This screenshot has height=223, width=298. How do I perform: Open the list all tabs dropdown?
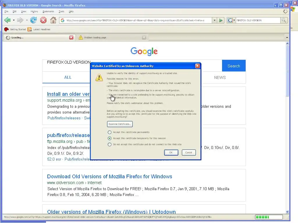tap(287, 37)
